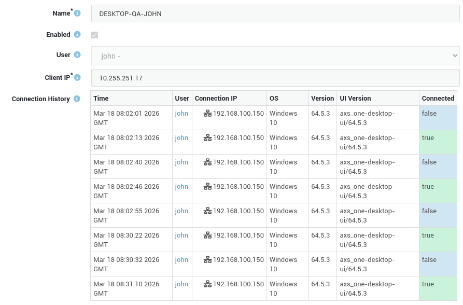Click the info icon next to Name
This screenshot has width=463, height=305.
coord(77,13)
